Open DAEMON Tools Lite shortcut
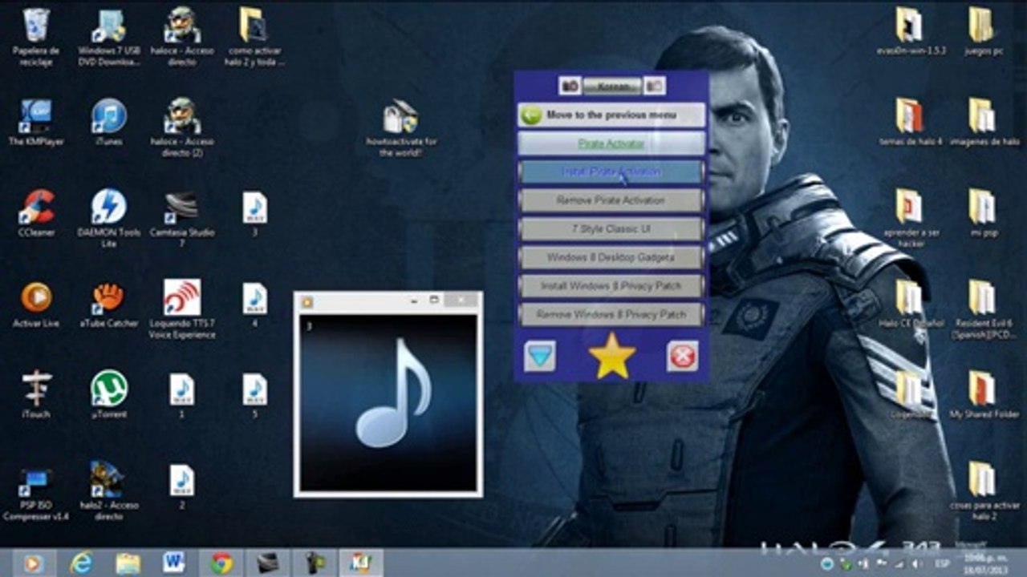The image size is (1027, 577). (x=109, y=218)
